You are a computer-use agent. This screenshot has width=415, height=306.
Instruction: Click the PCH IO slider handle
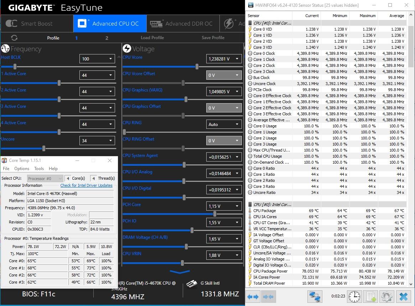coord(192,230)
